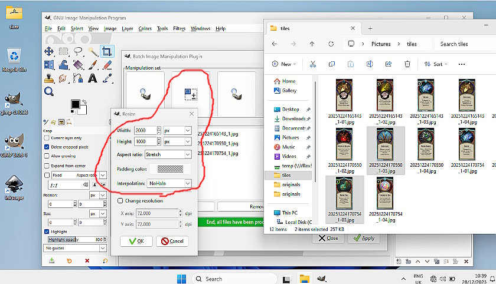
Task: Select the Color Picker eyedropper tool
Action: [x=107, y=78]
